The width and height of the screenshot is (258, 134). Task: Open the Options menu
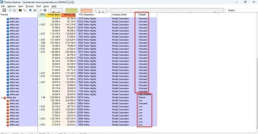(11, 6)
